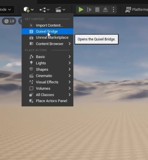Open the Platforms menu

137,10
